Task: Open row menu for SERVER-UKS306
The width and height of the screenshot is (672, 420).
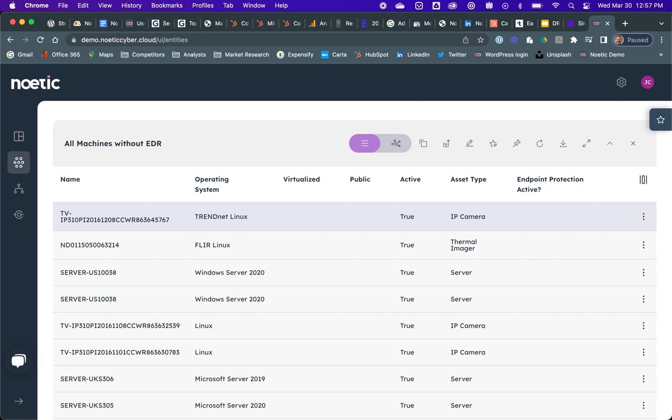Action: [x=643, y=379]
